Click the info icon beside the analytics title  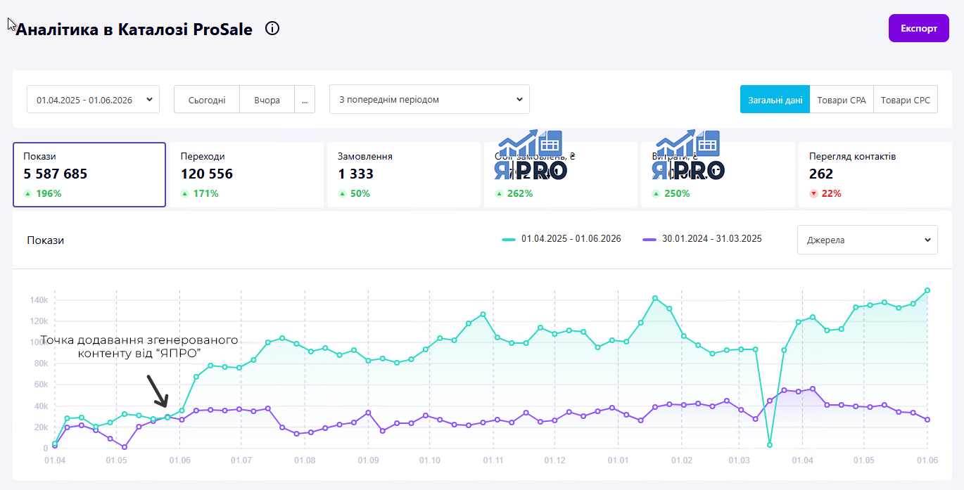coord(272,29)
